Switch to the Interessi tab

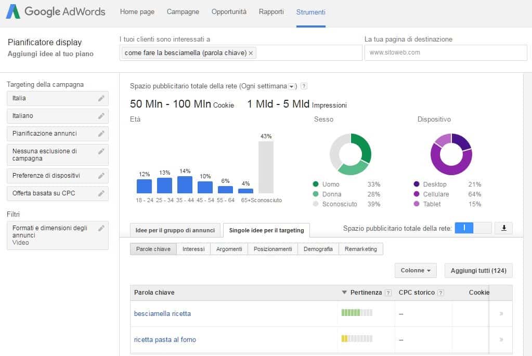[x=193, y=248]
